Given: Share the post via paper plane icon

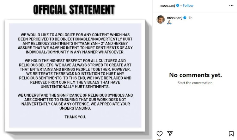Looking at the screenshot, I should pyautogui.click(x=170, y=134).
